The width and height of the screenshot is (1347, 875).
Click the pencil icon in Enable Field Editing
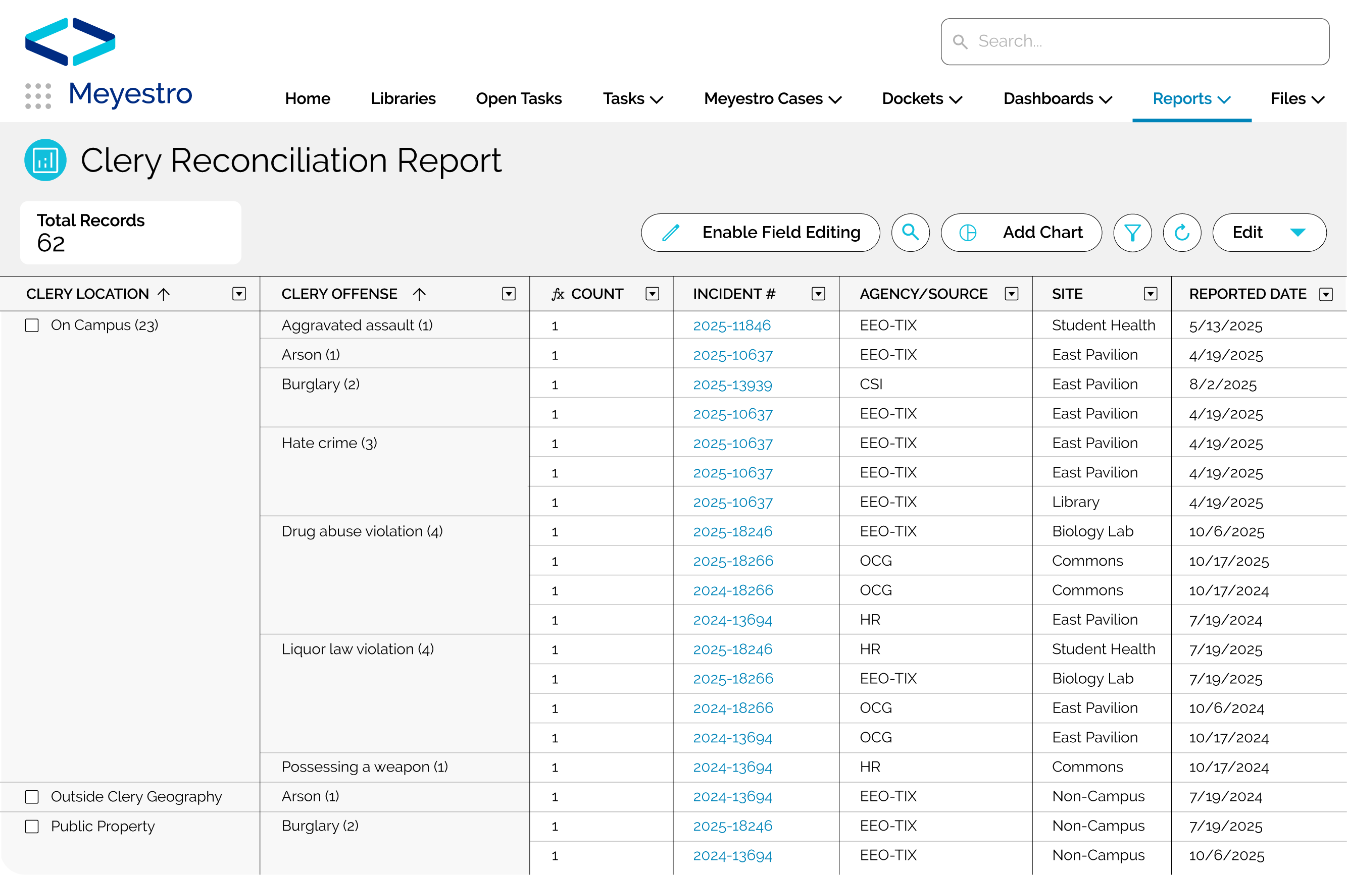point(671,233)
